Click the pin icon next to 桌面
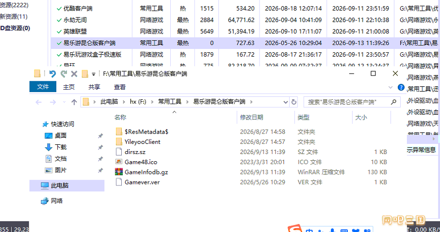 click(100, 136)
